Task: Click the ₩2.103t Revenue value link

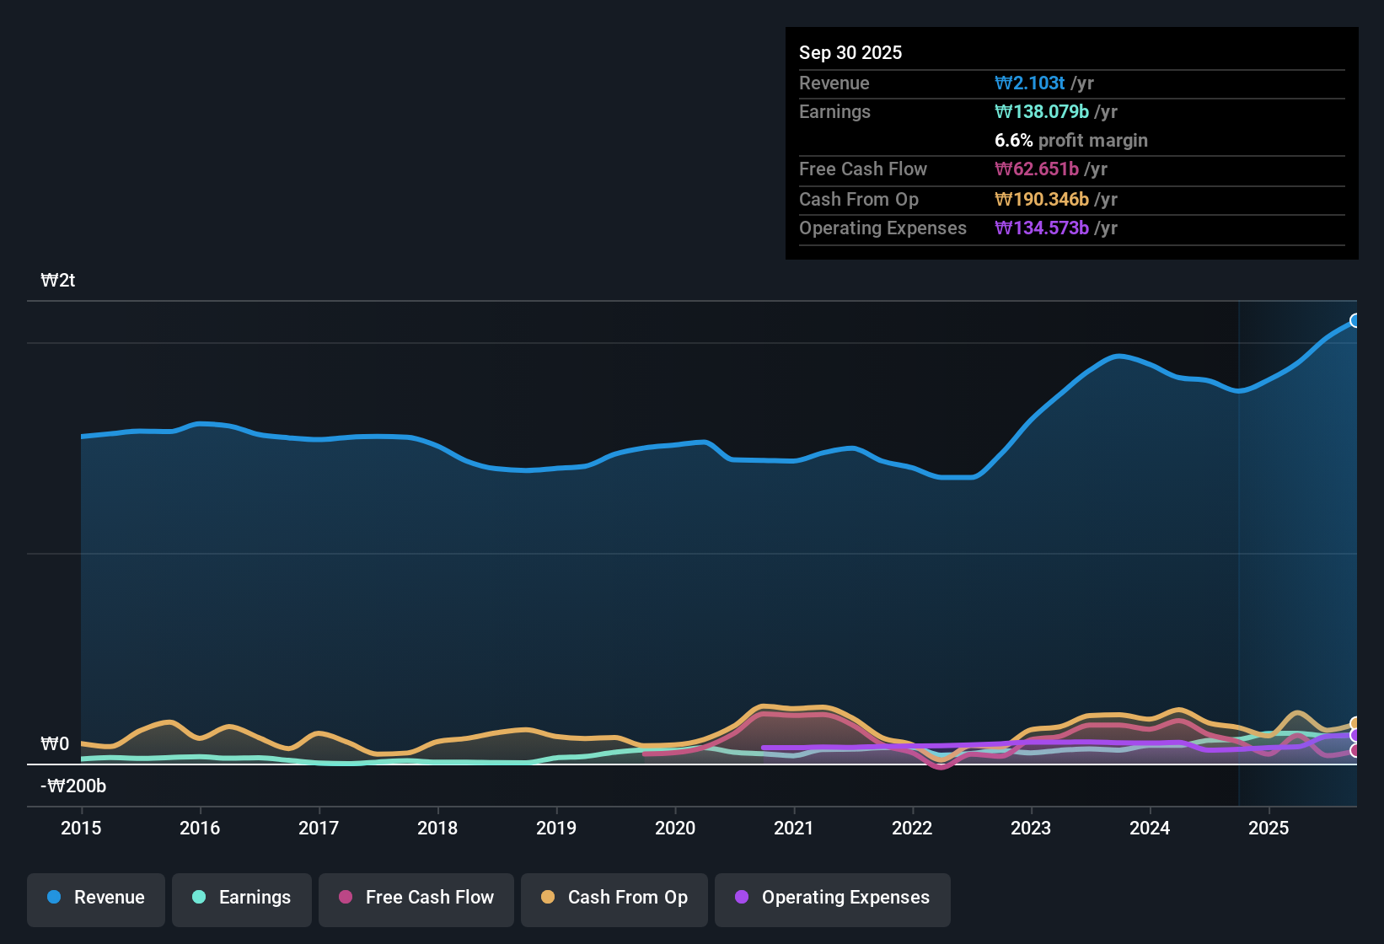Action: pyautogui.click(x=1031, y=83)
